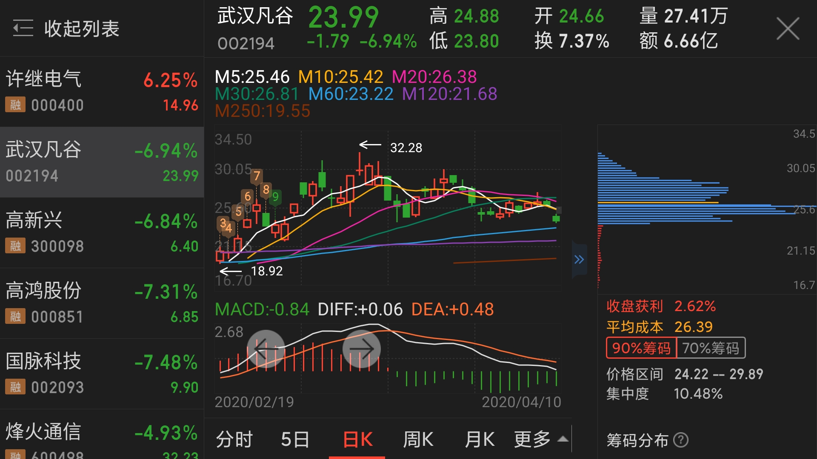Click the 融 badge for 许继电气
The height and width of the screenshot is (459, 817).
click(x=15, y=105)
